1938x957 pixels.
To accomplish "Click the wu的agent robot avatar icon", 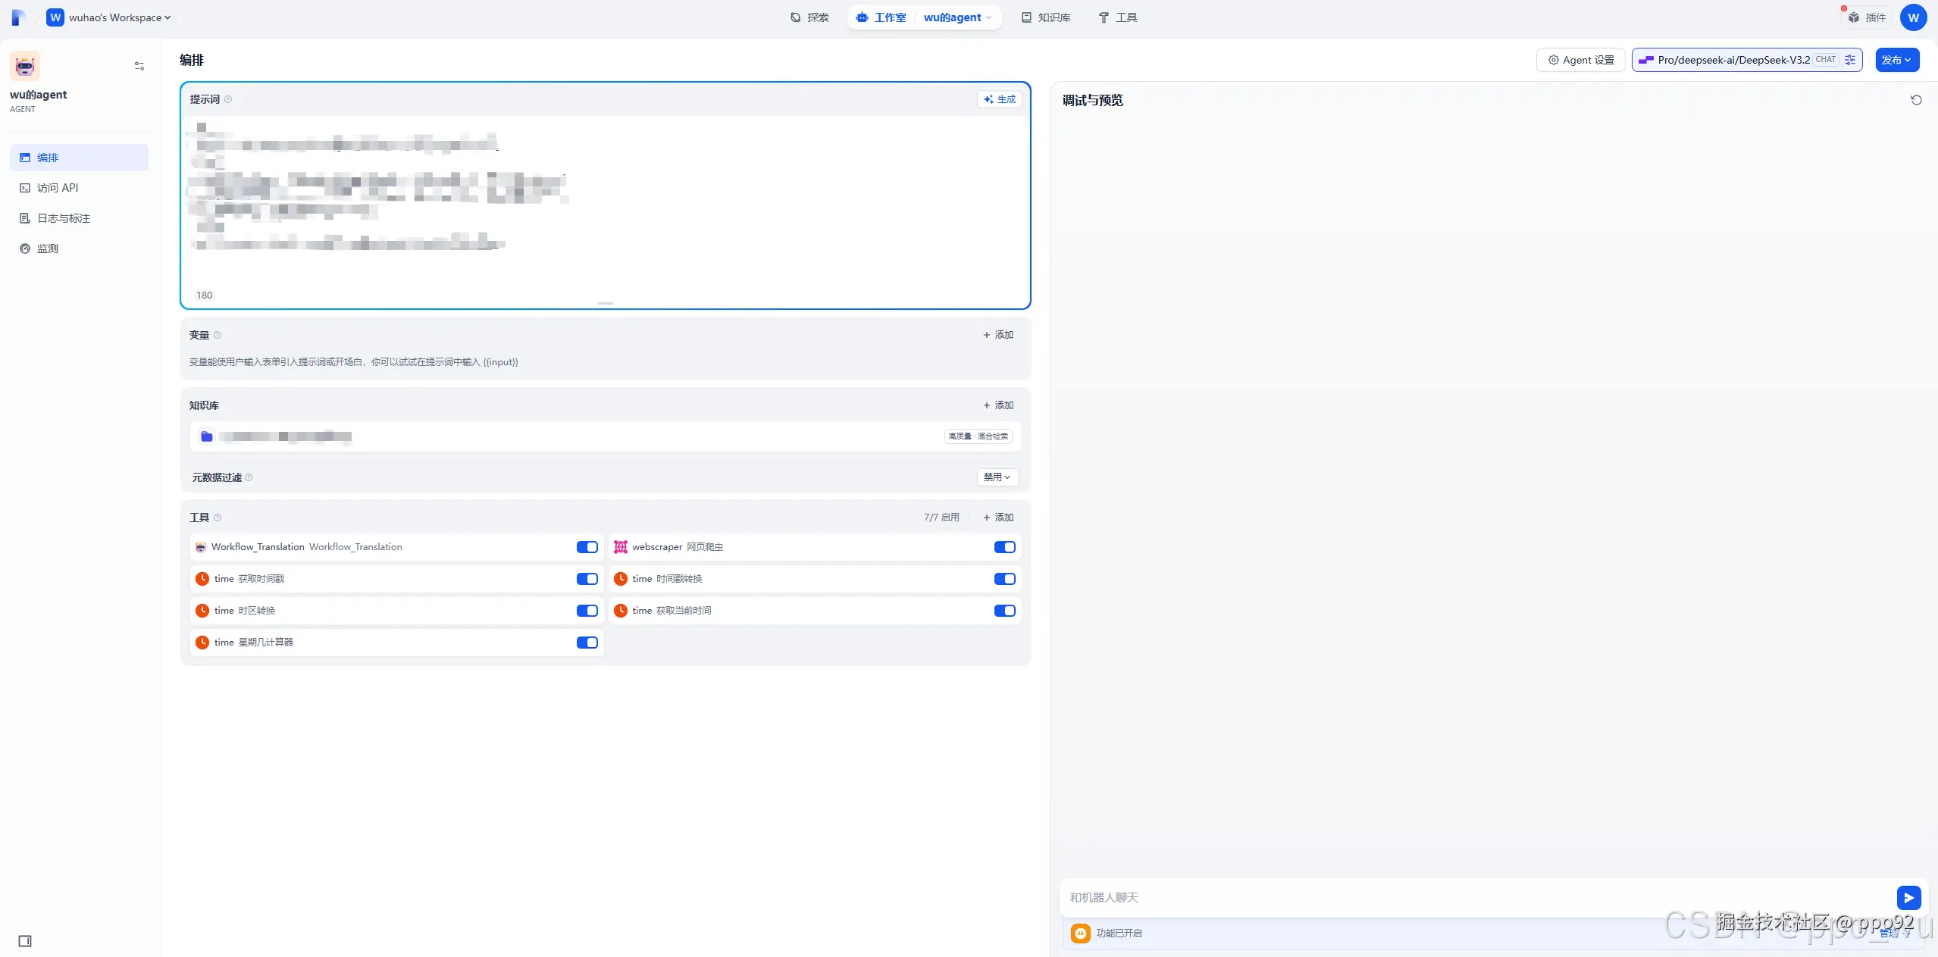I will [25, 67].
